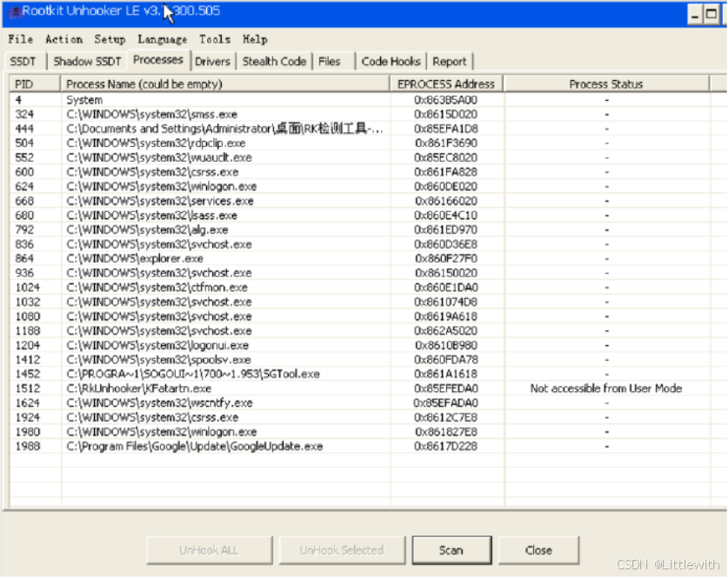Open the Setup menu
This screenshot has width=728, height=578.
click(x=110, y=39)
